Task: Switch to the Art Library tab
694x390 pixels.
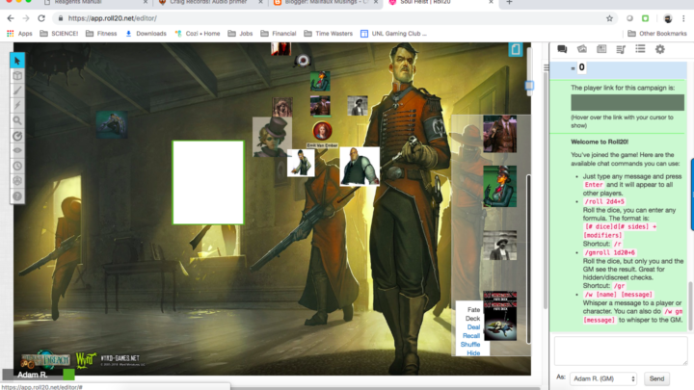Action: (581, 49)
